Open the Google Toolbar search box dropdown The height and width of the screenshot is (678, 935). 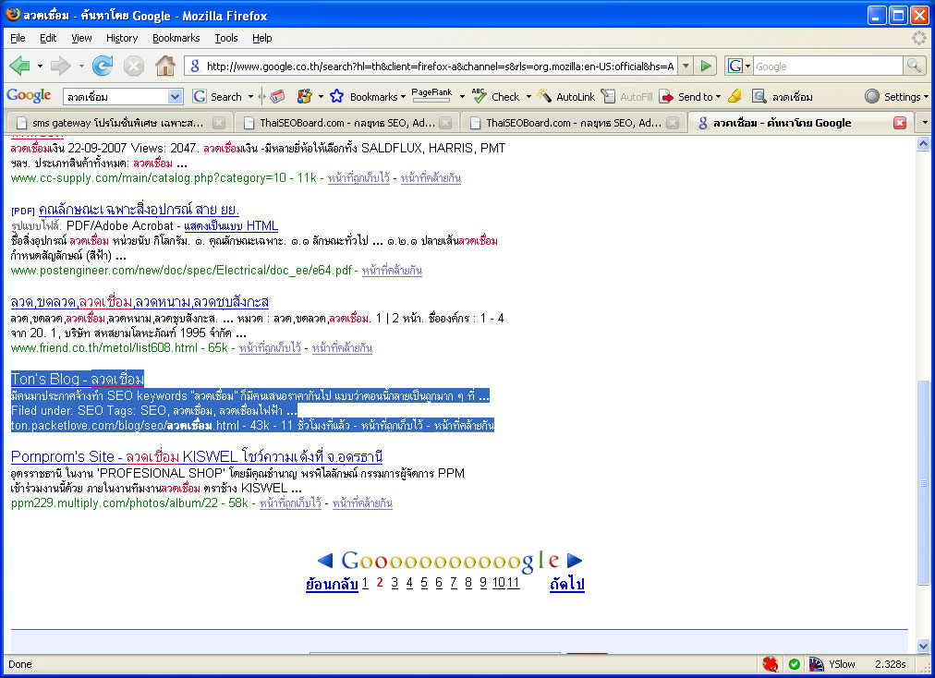pyautogui.click(x=175, y=97)
